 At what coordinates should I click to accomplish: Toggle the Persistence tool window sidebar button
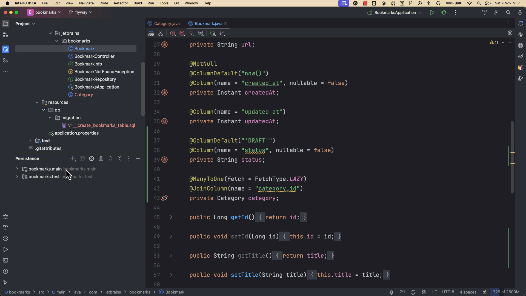pyautogui.click(x=5, y=49)
